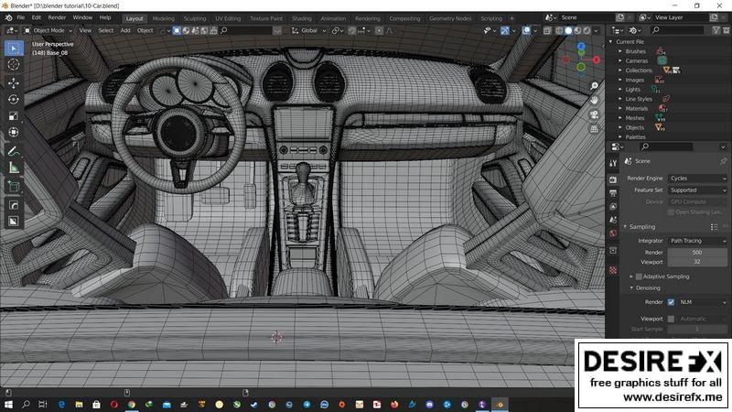Image resolution: width=732 pixels, height=412 pixels.
Task: Toggle X-ray mode in viewport header
Action: (547, 31)
